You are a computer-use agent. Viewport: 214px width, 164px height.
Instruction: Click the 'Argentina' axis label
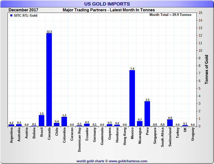coord(11,135)
